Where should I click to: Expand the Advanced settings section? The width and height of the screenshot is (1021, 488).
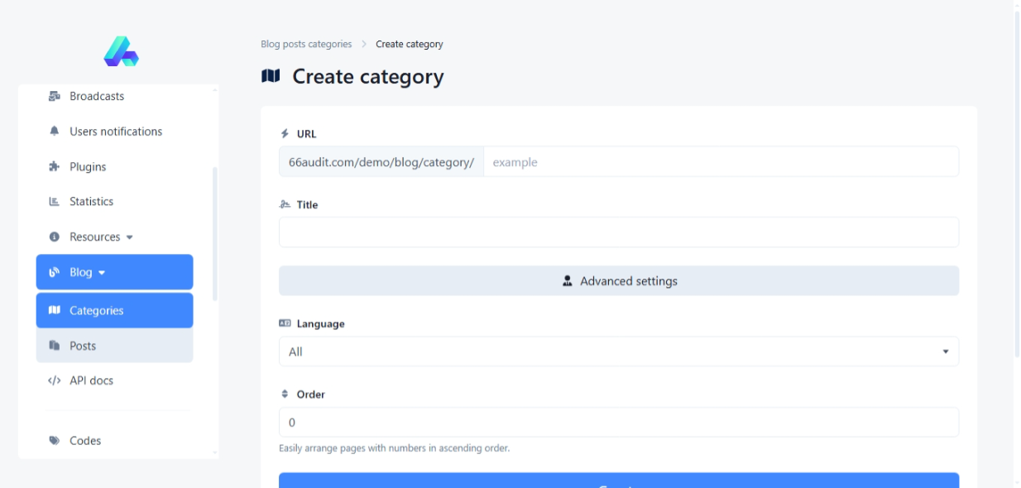618,281
